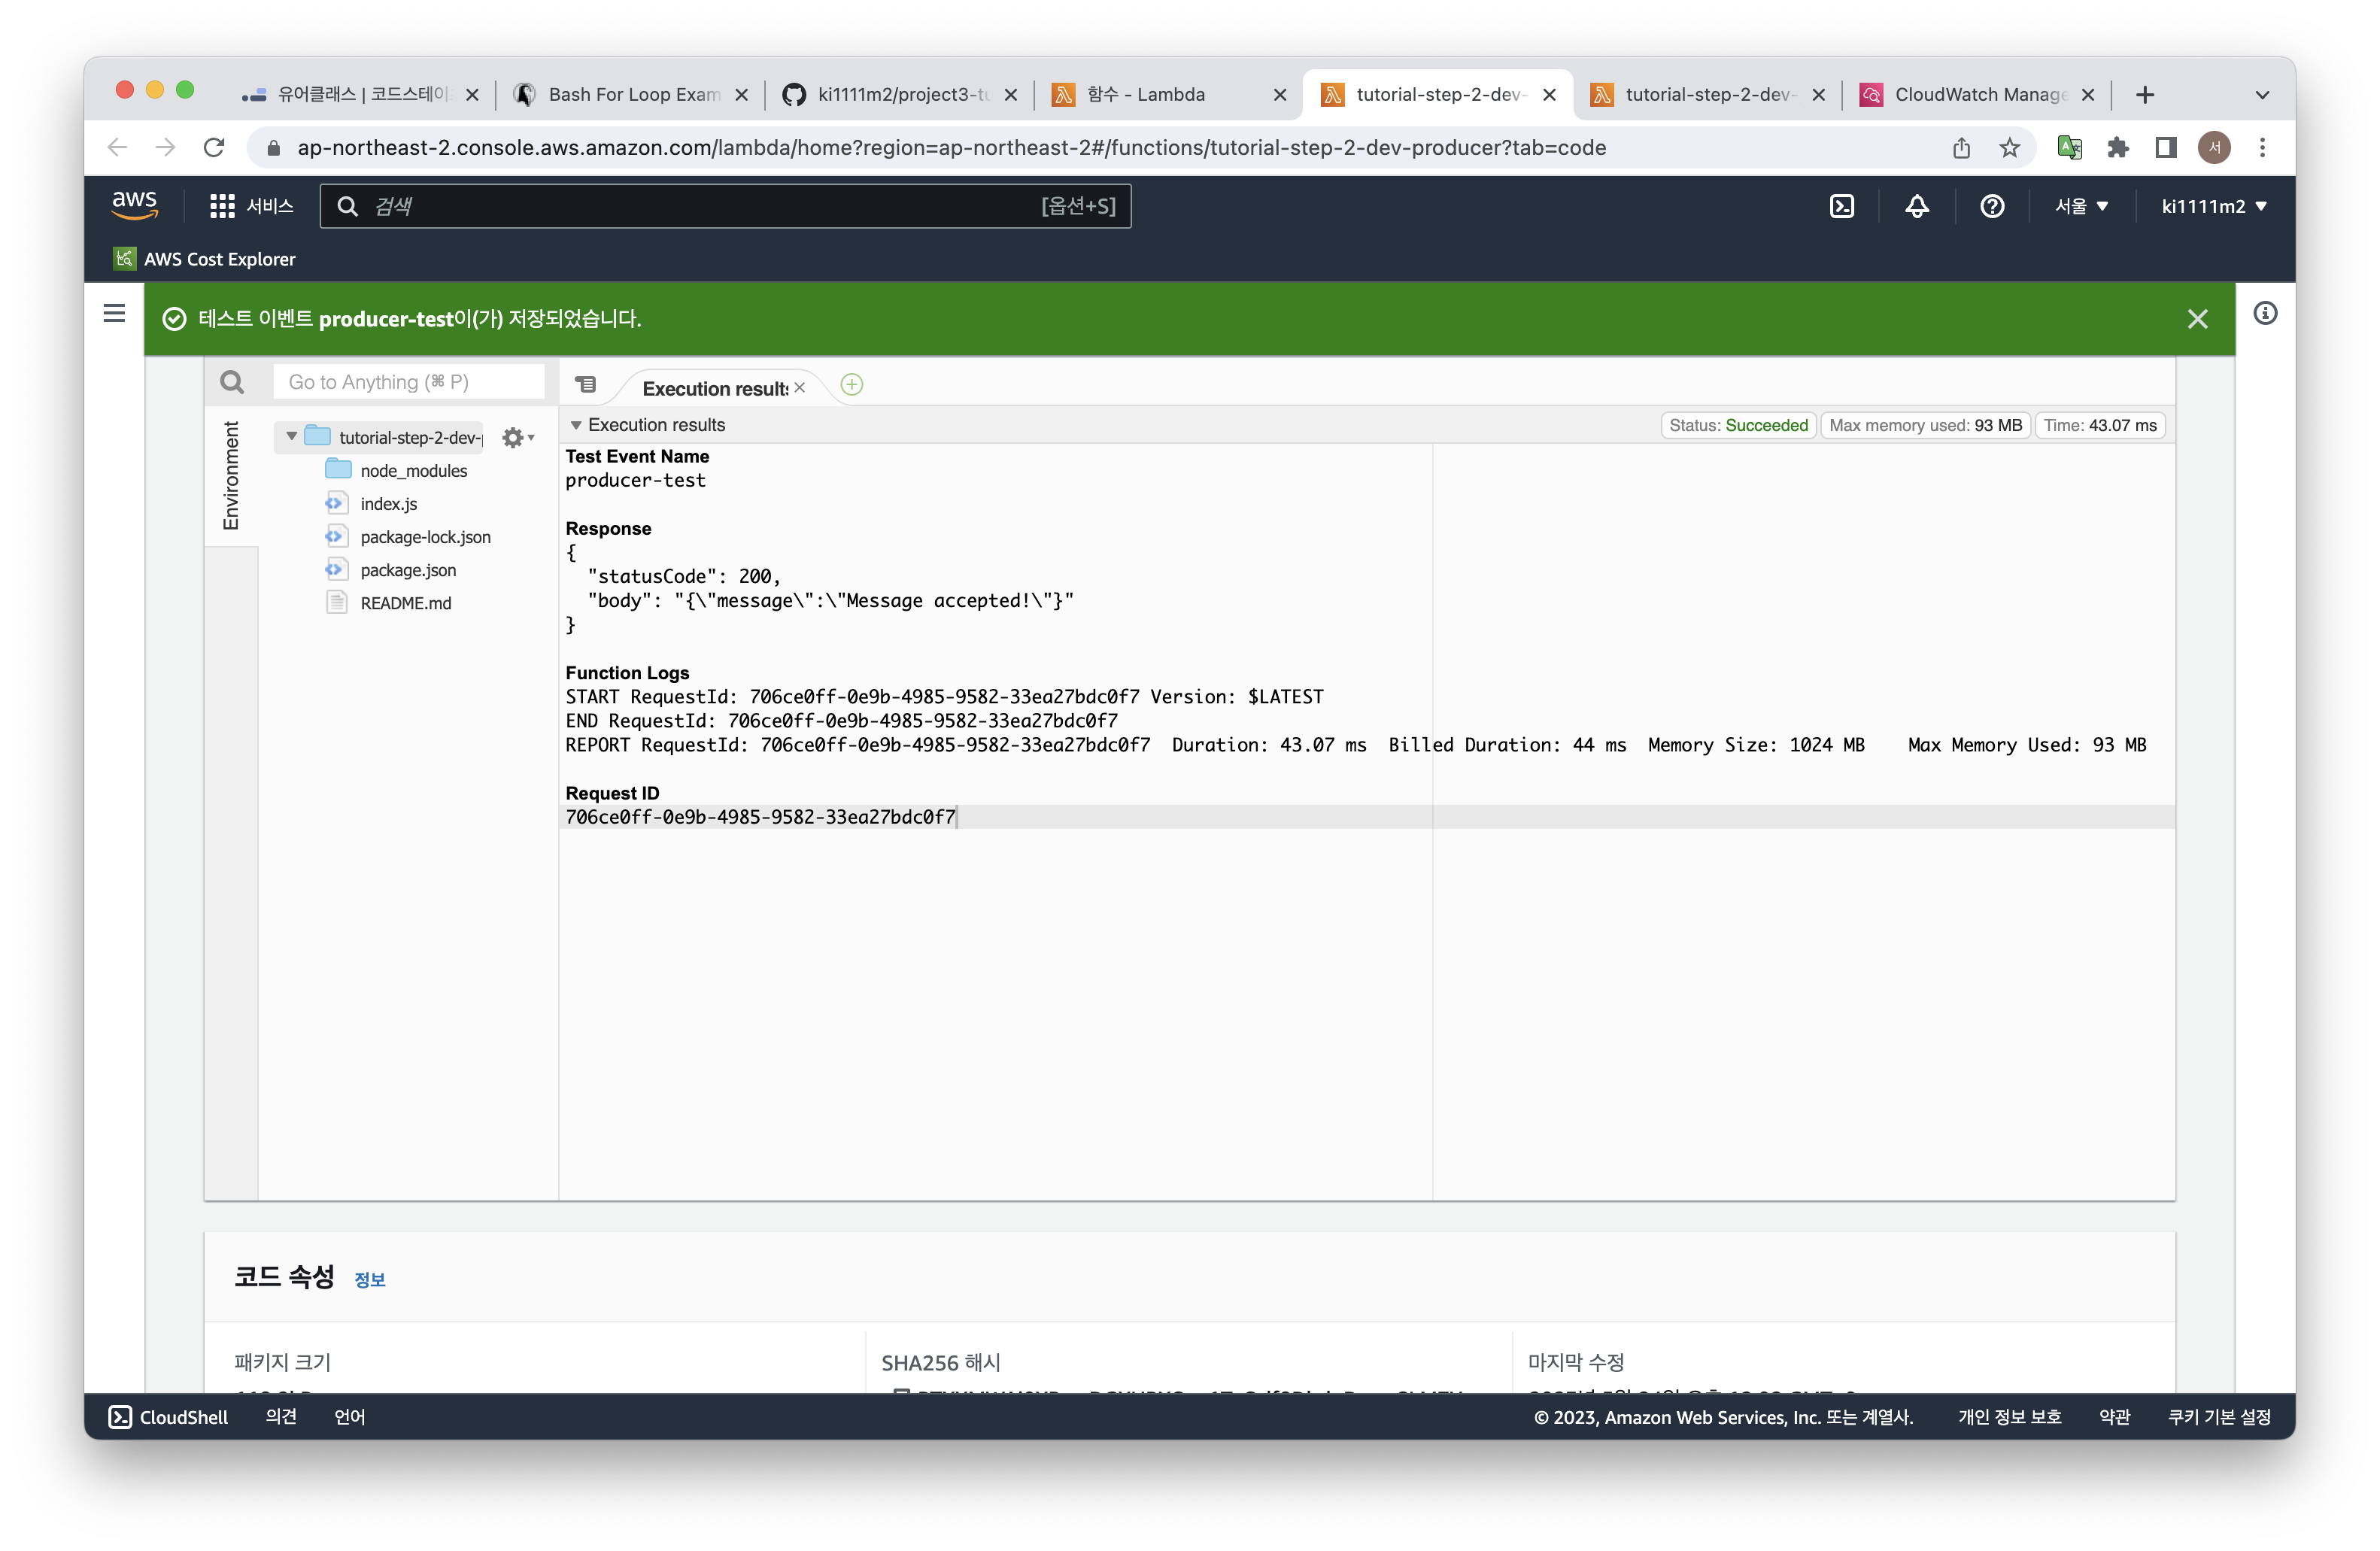
Task: Dismiss the green saved notification banner
Action: 2197,319
